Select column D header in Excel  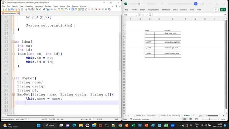(159, 19)
